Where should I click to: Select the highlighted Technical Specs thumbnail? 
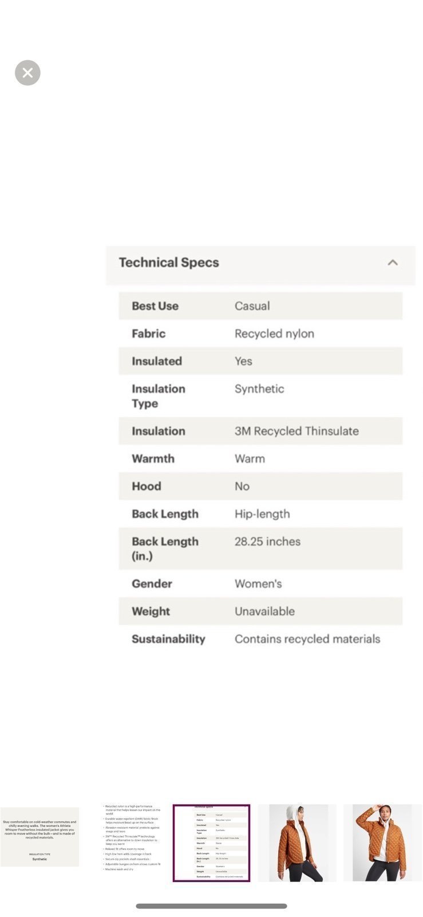[x=212, y=842]
